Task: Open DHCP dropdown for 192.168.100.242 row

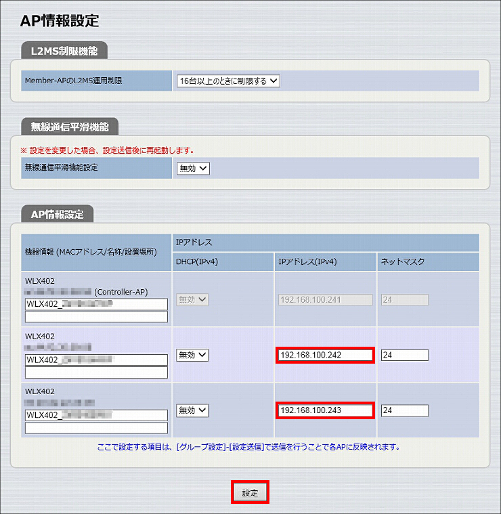Action: (192, 355)
